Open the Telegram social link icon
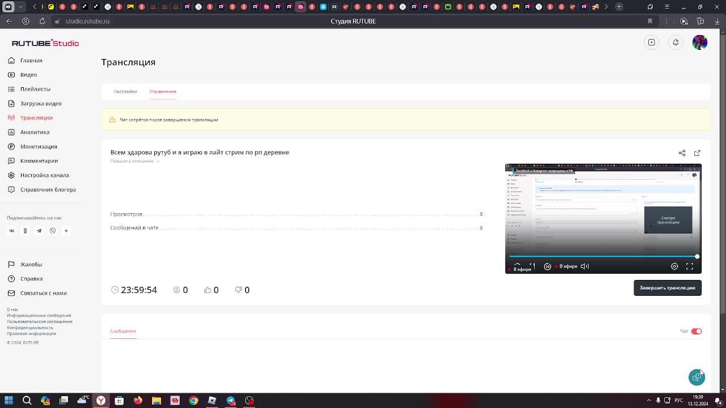Image resolution: width=726 pixels, height=408 pixels. click(39, 231)
